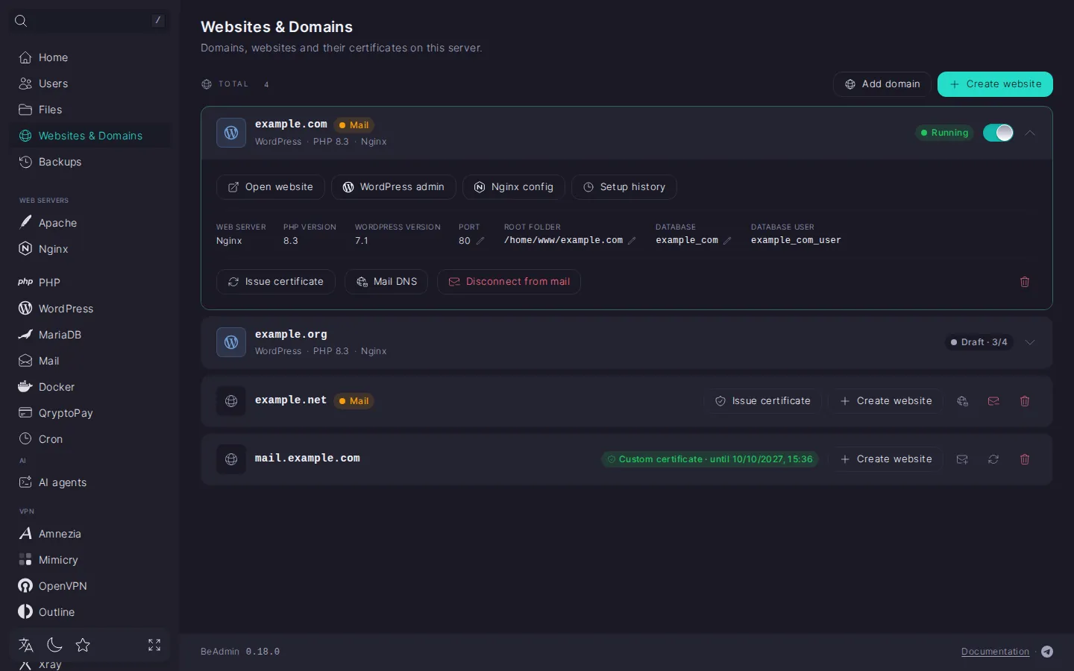Open the Documentation link
Viewport: 1074px width, 671px height.
pos(995,652)
